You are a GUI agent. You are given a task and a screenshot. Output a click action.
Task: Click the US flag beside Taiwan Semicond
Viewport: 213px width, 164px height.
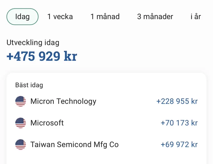point(20,145)
